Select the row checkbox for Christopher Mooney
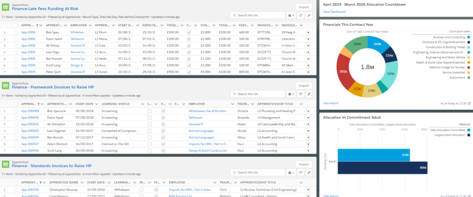The image size is (473, 197). 16,190
